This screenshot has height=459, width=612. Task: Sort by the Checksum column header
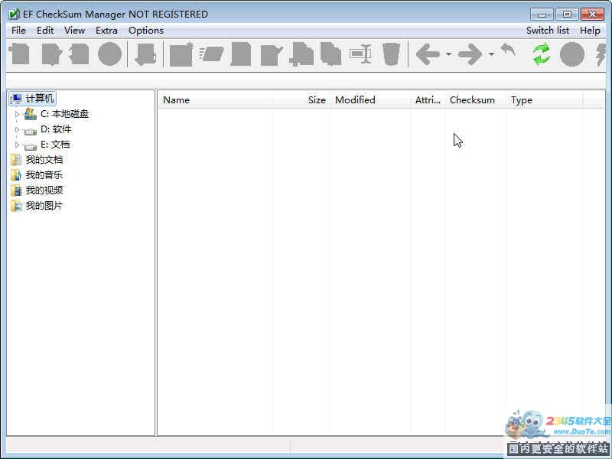click(475, 100)
